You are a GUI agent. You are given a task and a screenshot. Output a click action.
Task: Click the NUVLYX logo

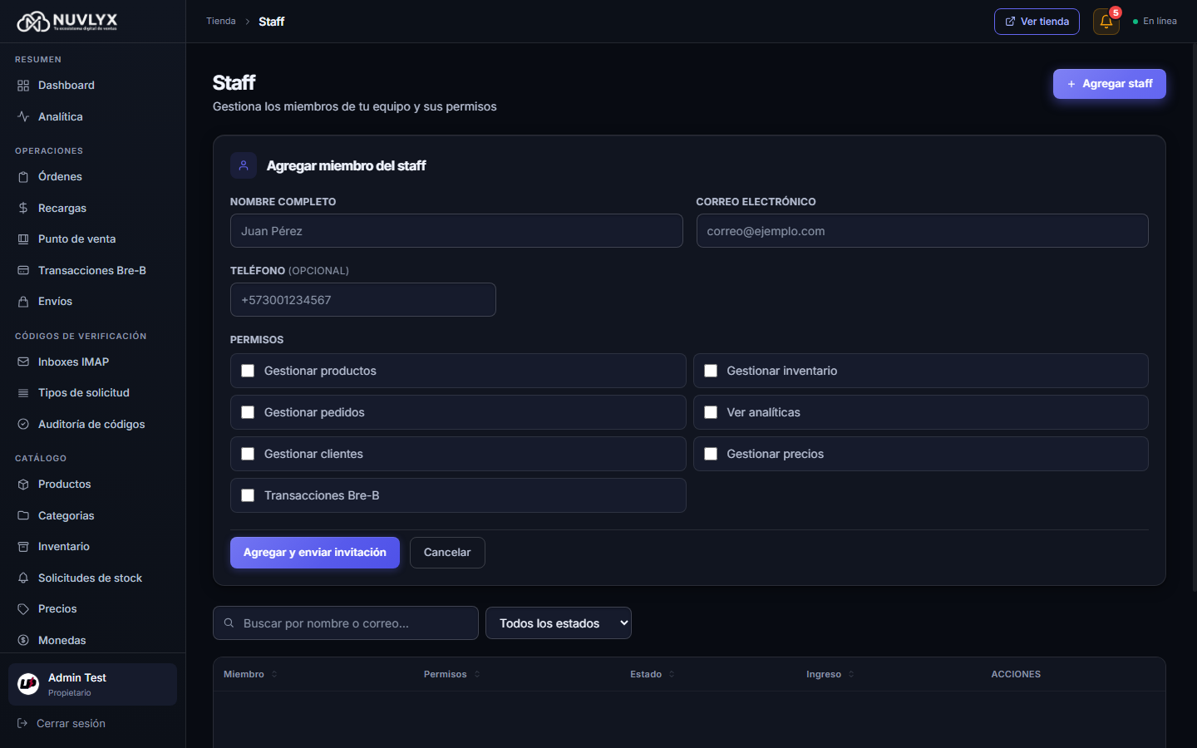tap(67, 22)
